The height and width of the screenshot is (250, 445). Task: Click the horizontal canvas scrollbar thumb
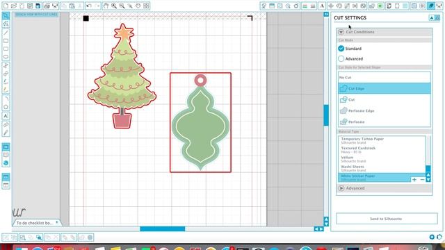point(162,228)
